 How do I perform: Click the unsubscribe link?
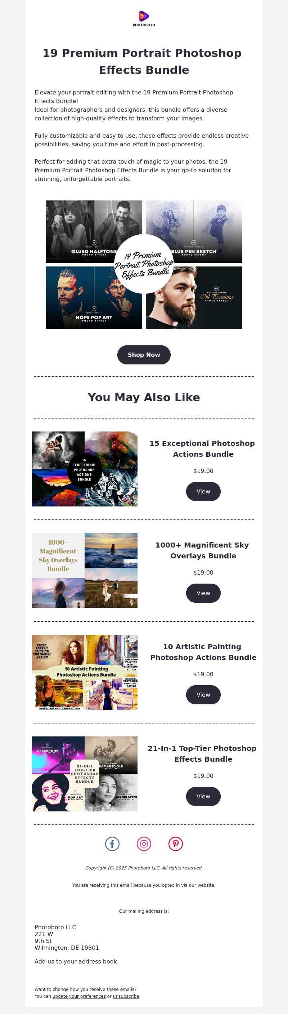click(126, 996)
